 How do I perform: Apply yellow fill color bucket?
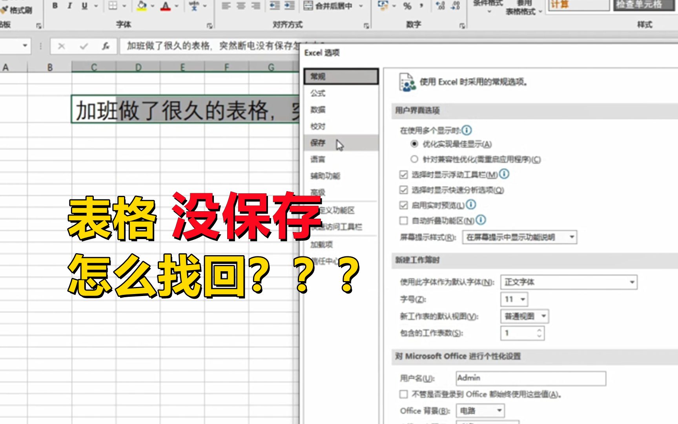142,6
